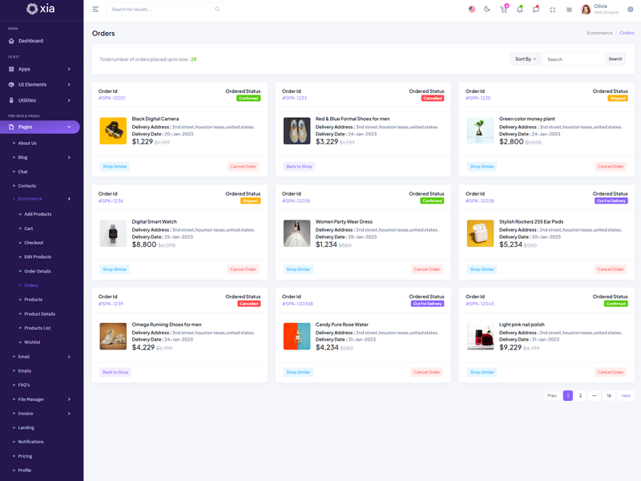Click the Dashboard home icon in sidebar
641x481 pixels.
(11, 41)
